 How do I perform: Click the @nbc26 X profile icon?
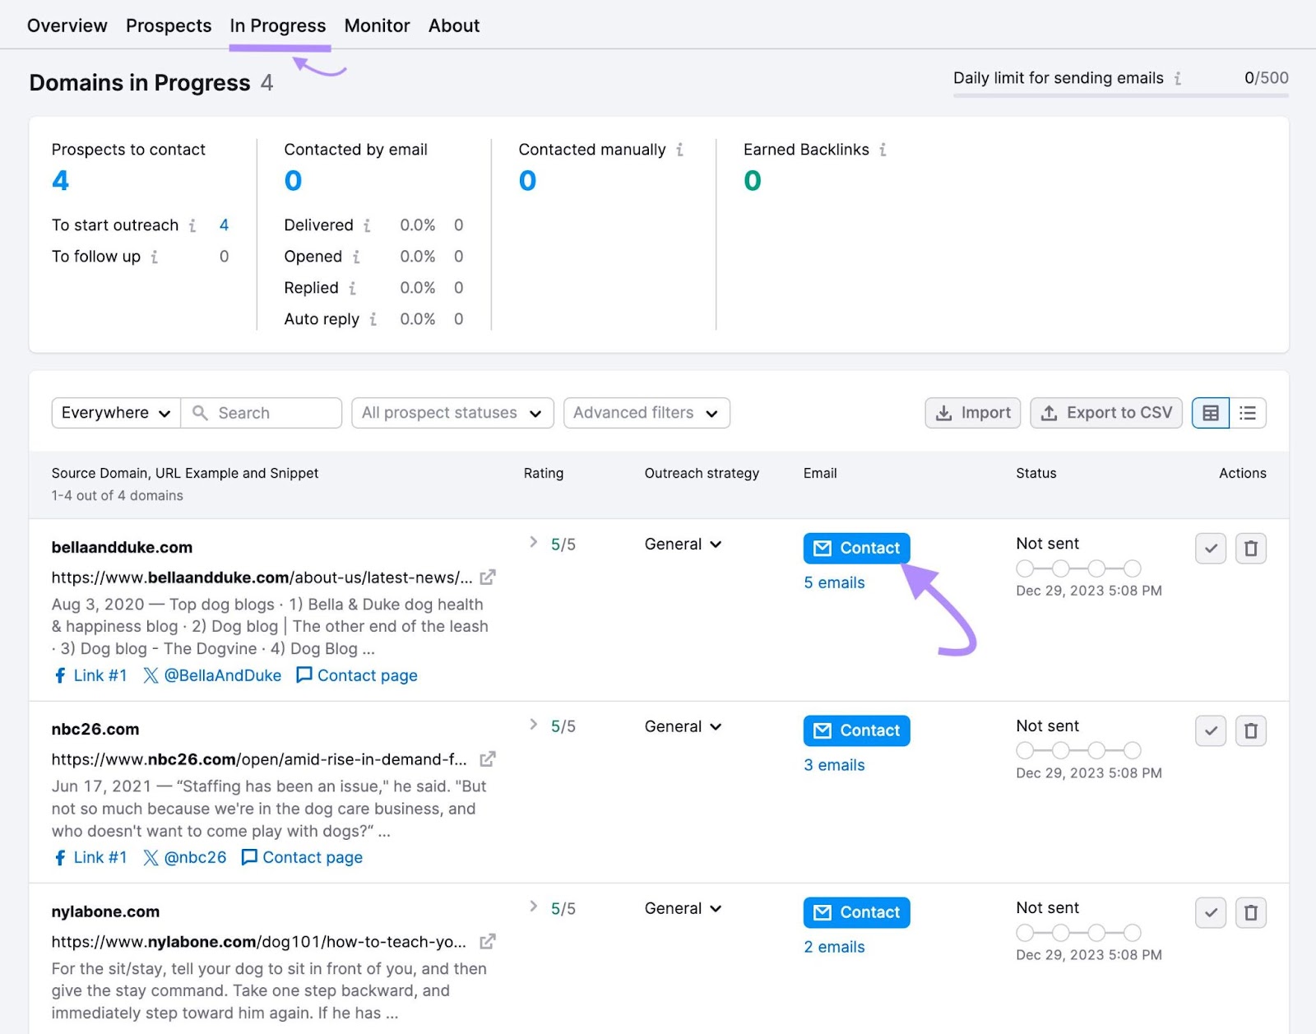point(151,857)
